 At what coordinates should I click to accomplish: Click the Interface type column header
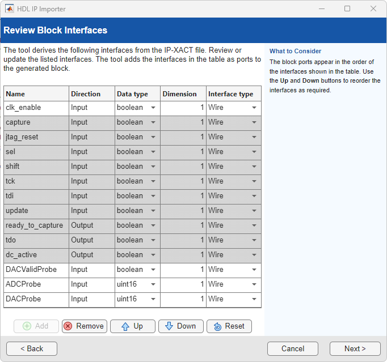[x=233, y=94]
